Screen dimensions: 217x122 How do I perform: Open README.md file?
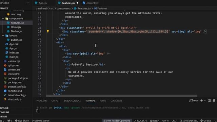pyautogui.click(x=15, y=91)
